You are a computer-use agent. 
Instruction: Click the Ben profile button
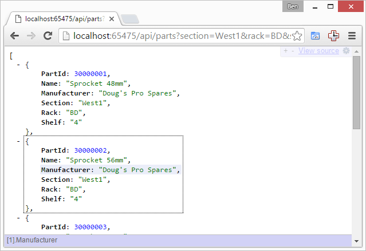293,6
